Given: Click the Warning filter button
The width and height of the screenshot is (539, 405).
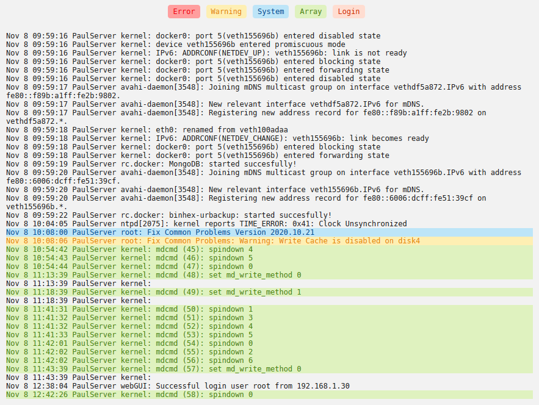Looking at the screenshot, I should tap(226, 12).
